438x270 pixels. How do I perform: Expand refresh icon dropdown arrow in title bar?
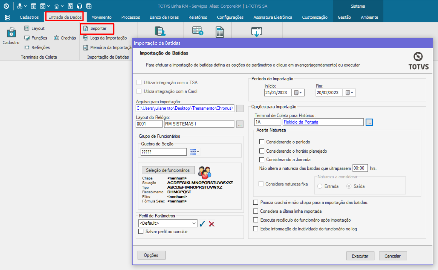pos(48,6)
